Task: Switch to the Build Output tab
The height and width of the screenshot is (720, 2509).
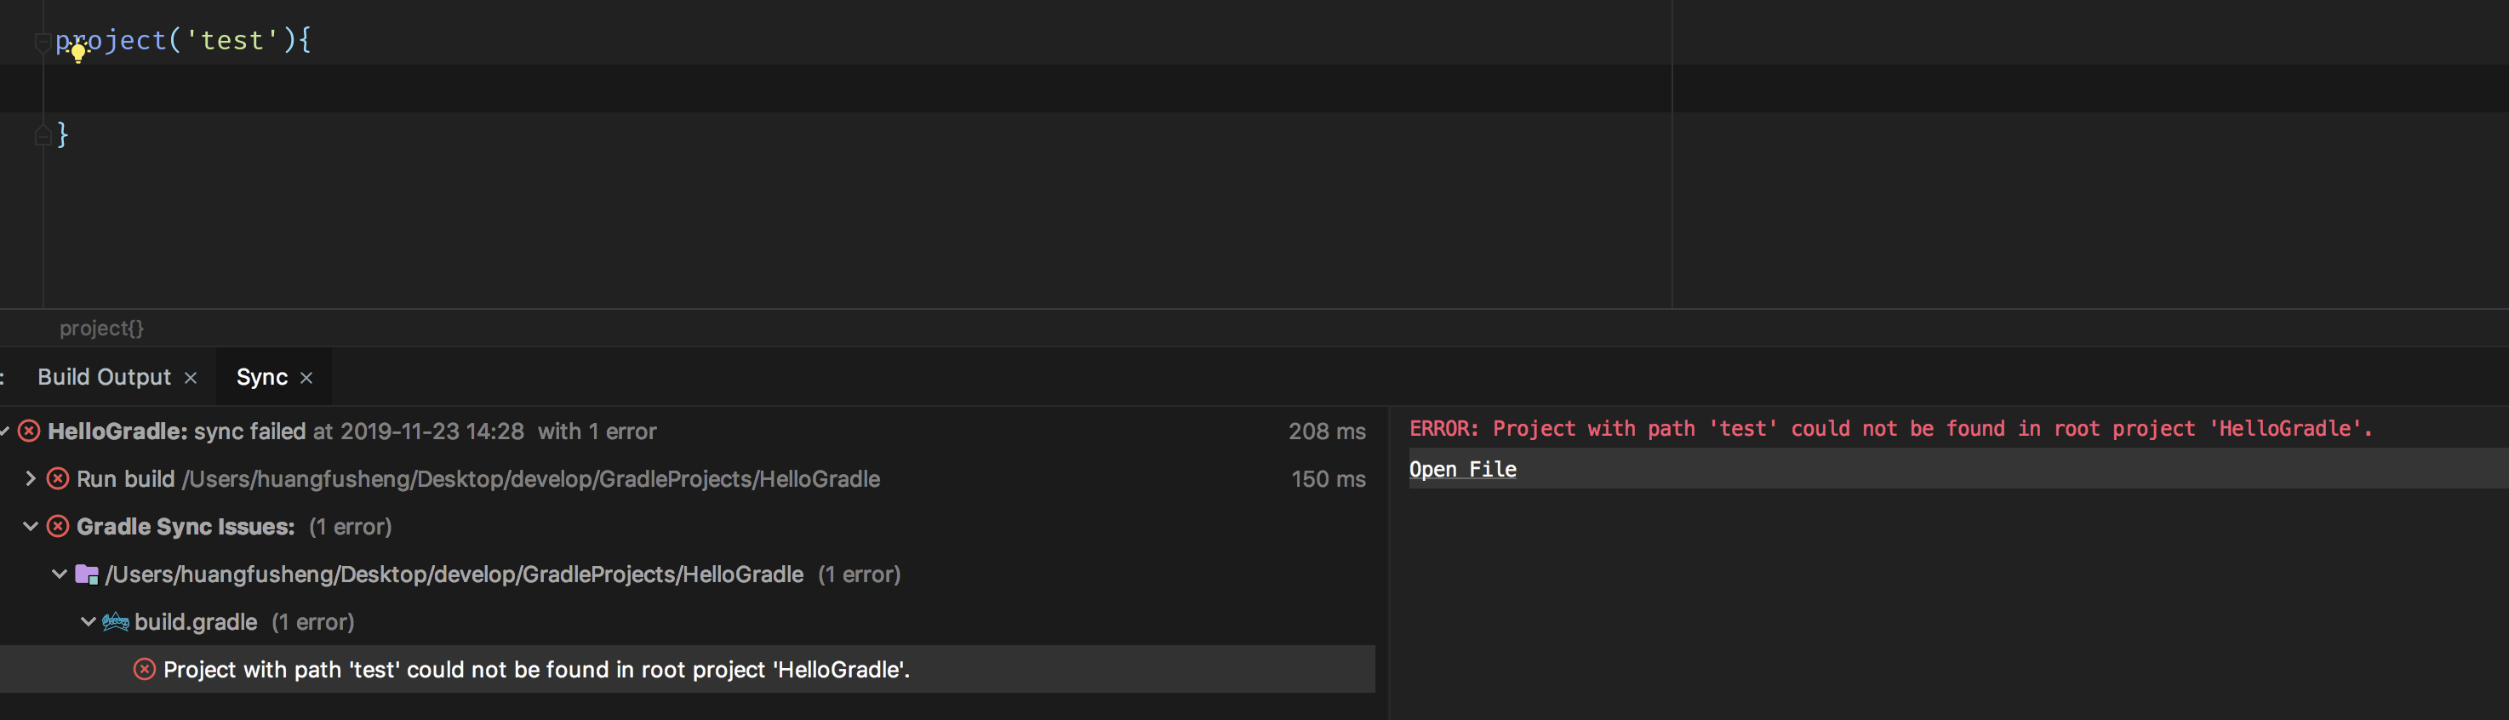Action: [x=104, y=377]
